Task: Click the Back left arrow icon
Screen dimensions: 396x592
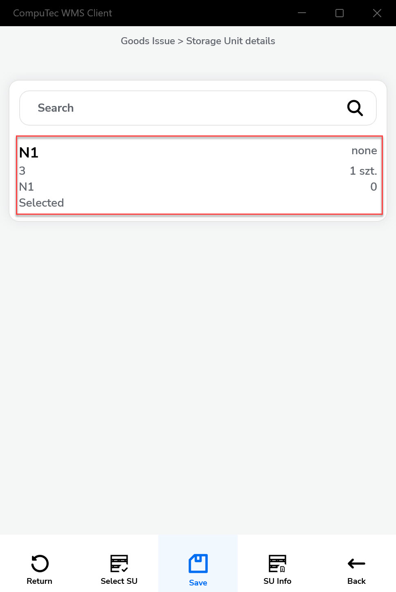Action: [356, 563]
